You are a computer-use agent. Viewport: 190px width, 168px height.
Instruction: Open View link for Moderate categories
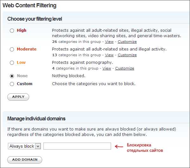point(109,55)
